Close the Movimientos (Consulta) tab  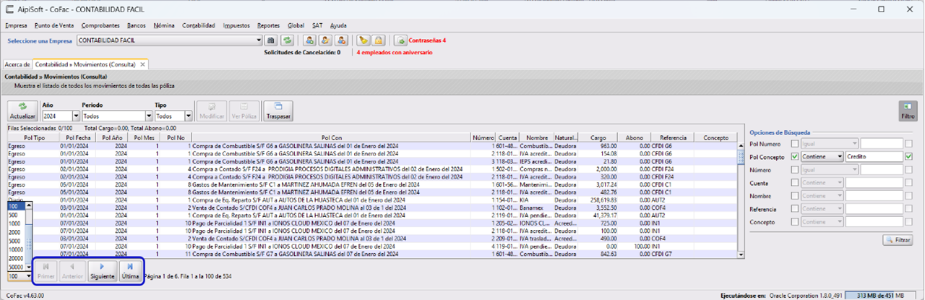click(143, 64)
